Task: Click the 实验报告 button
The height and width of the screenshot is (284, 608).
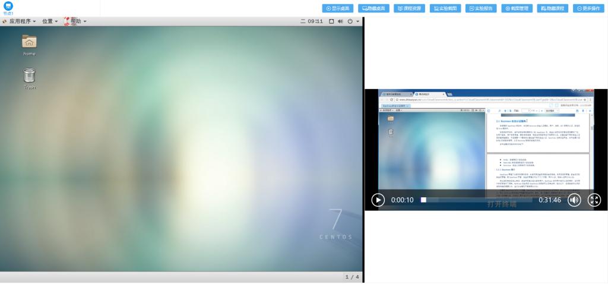Action: [482, 8]
